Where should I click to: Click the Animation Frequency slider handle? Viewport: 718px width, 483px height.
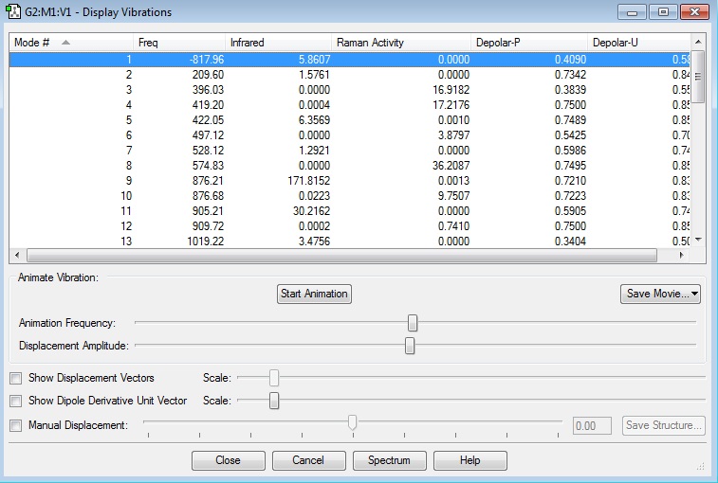click(413, 323)
